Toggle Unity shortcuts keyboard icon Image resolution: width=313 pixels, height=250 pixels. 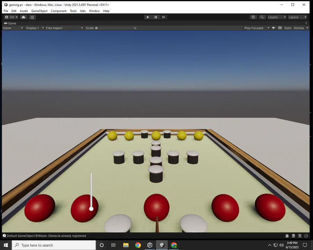[280, 28]
